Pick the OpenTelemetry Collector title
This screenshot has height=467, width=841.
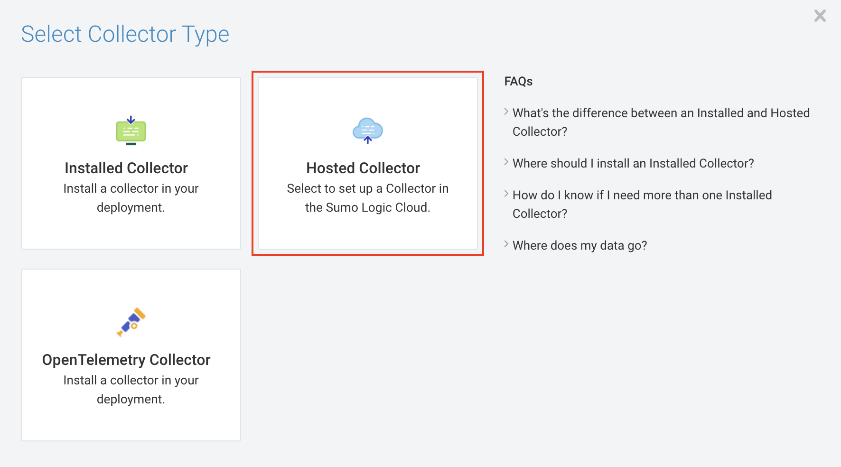click(126, 360)
